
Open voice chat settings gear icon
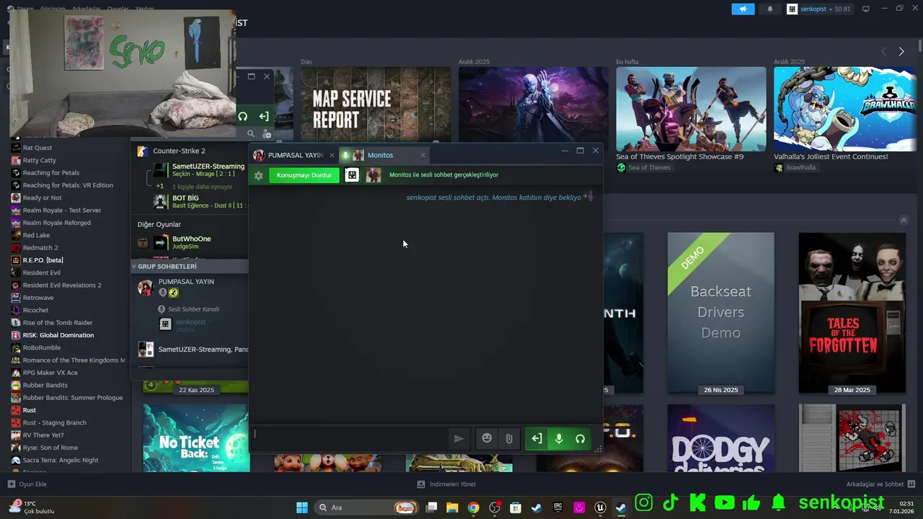coord(259,175)
